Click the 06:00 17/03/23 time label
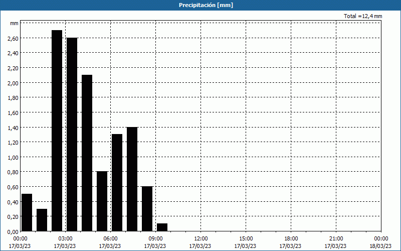The image size is (401, 251). point(110,242)
